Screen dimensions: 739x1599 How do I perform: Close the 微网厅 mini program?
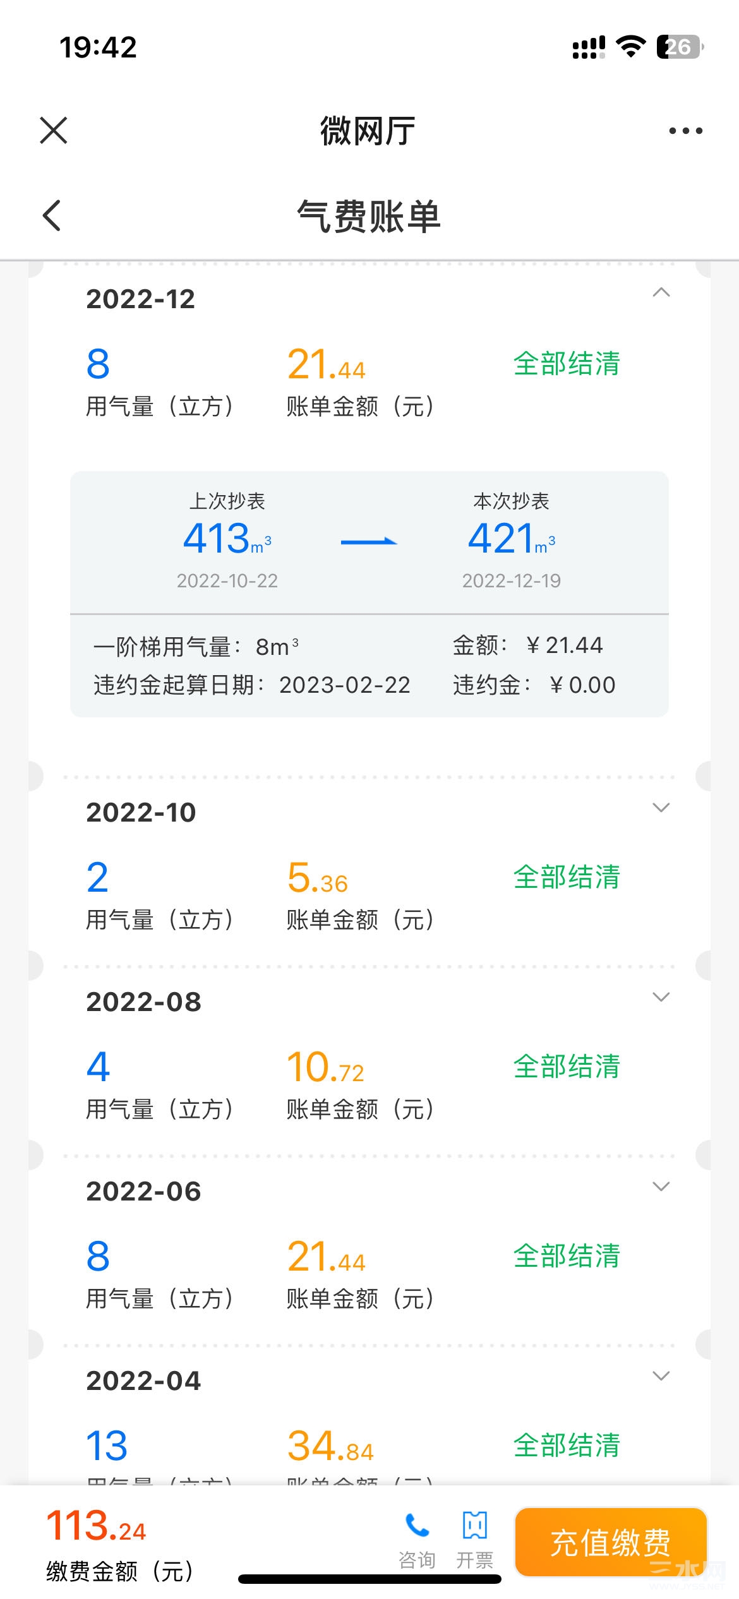pyautogui.click(x=54, y=131)
